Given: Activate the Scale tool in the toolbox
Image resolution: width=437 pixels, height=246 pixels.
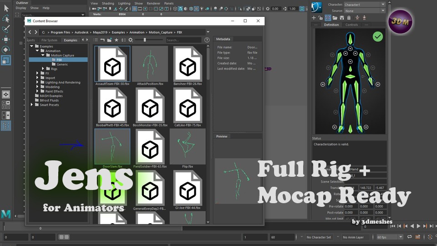Looking at the screenshot, I should (x=6, y=60).
